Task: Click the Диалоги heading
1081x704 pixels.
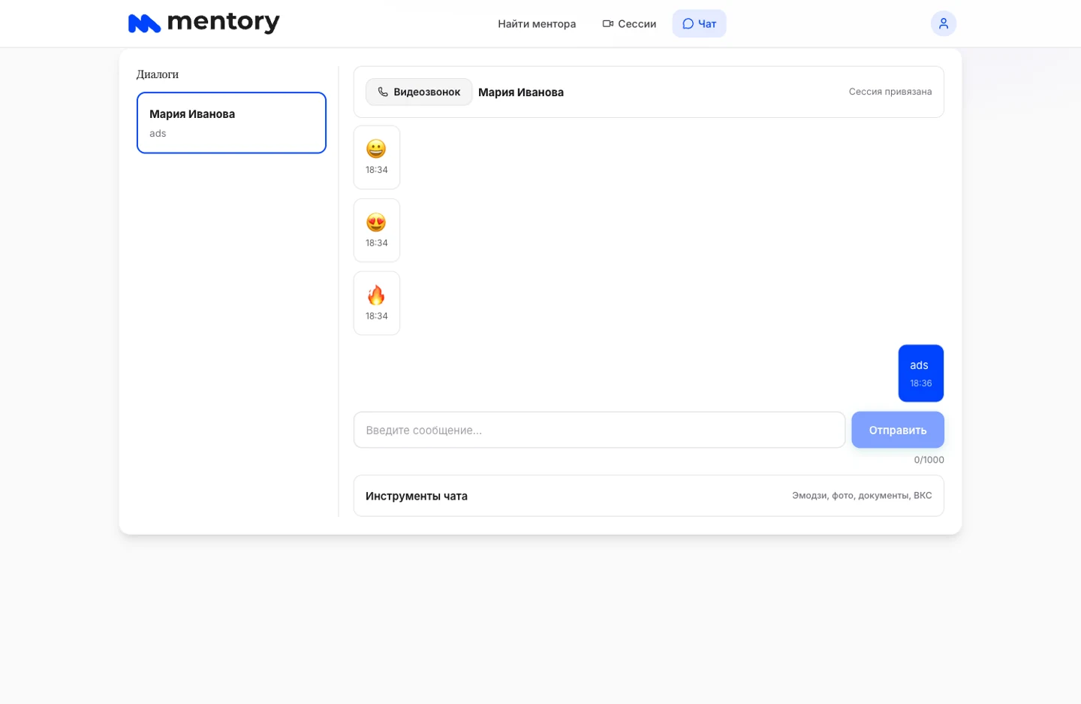Action: [158, 74]
